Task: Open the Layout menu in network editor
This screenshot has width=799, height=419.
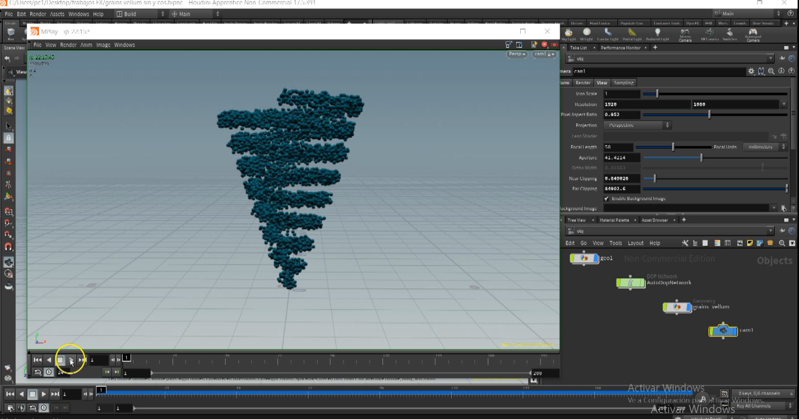Action: coord(635,243)
